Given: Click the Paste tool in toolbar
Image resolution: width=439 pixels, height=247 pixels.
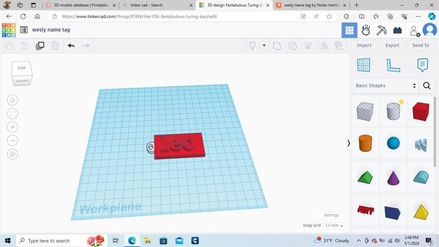Looking at the screenshot, I should pos(24,46).
